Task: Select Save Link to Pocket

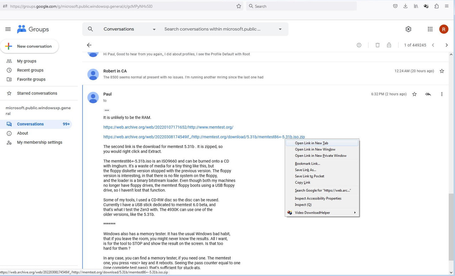Action: tap(322, 176)
